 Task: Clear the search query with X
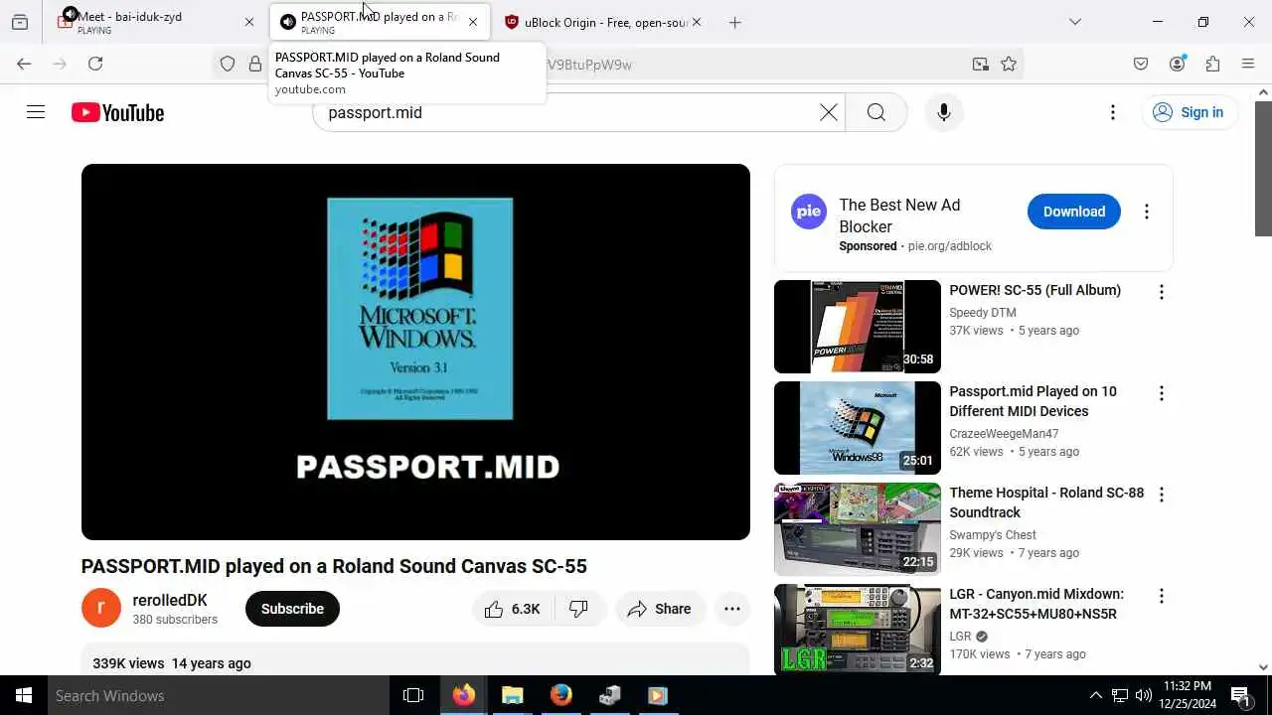(829, 112)
